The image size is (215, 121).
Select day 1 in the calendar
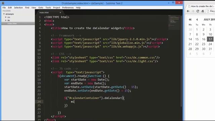(x=197, y=30)
